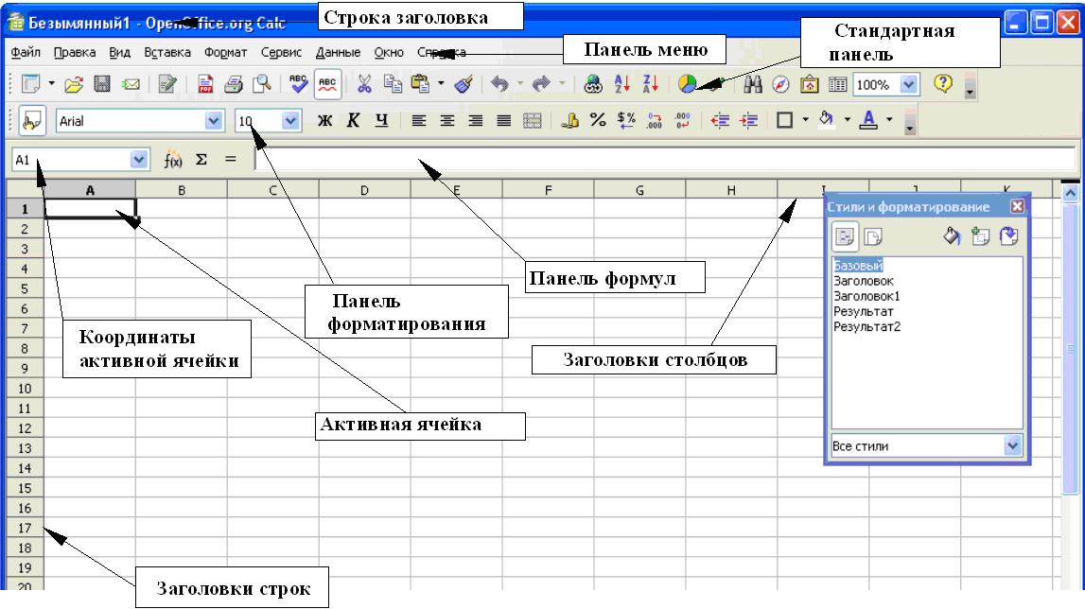
Task: Increase indent of cell content
Action: (x=748, y=121)
